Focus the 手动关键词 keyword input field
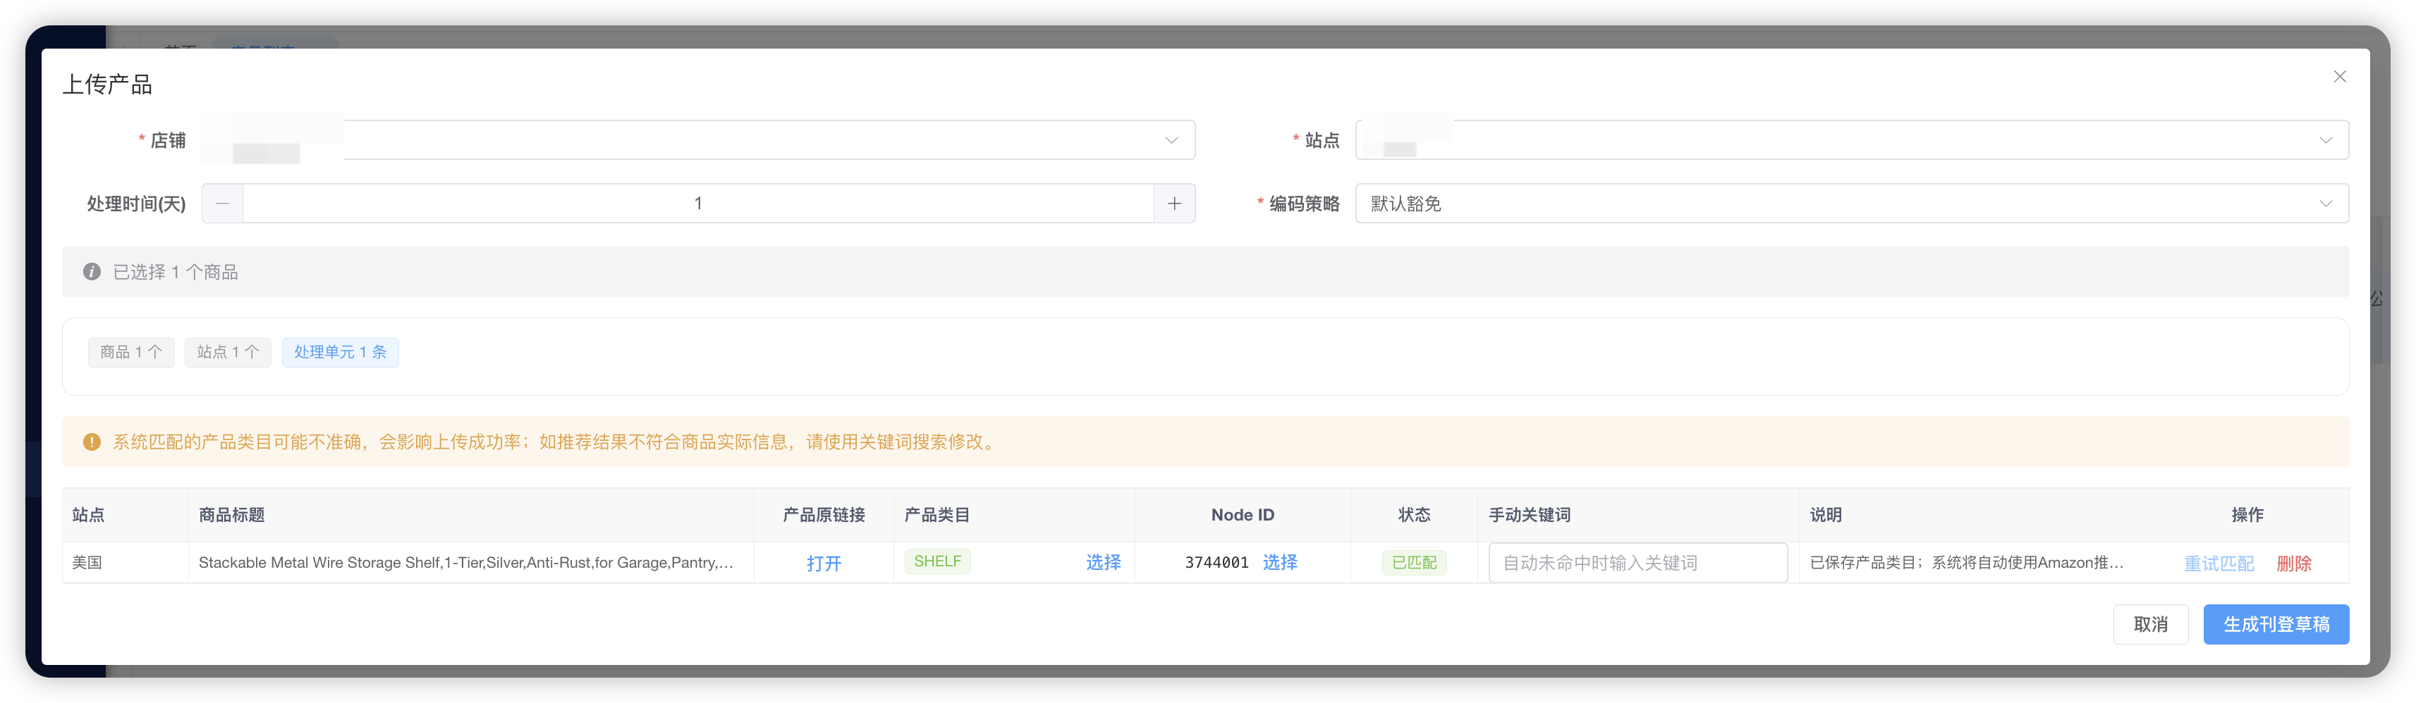Screen dimensions: 2416x703 [x=1637, y=562]
